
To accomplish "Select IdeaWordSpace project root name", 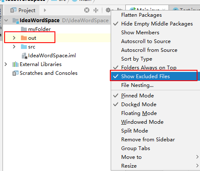I will pyautogui.click(x=39, y=20).
